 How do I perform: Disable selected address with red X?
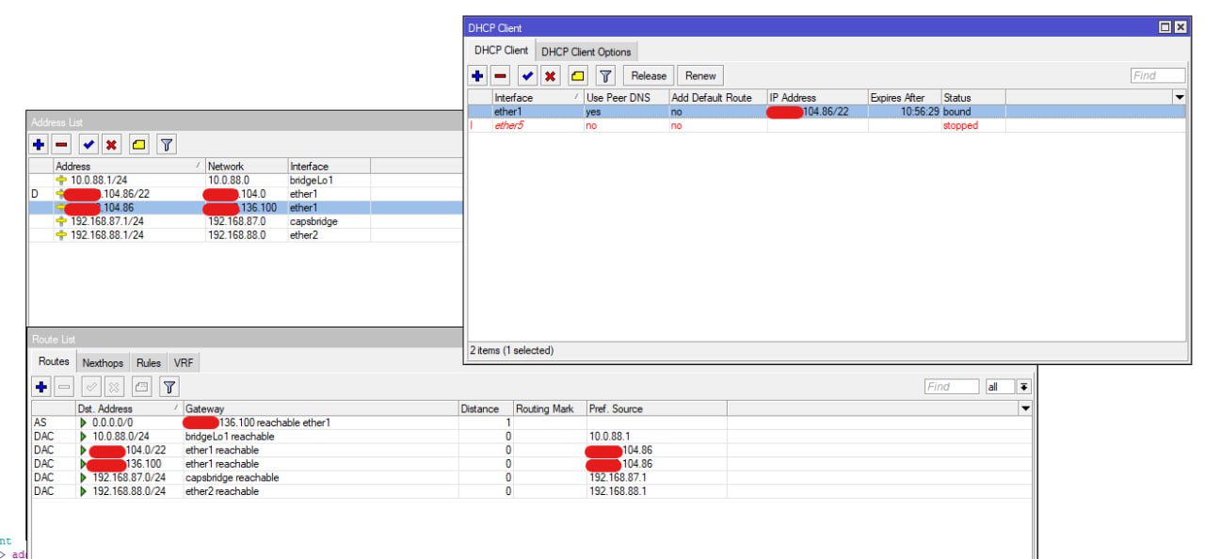pyautogui.click(x=111, y=145)
